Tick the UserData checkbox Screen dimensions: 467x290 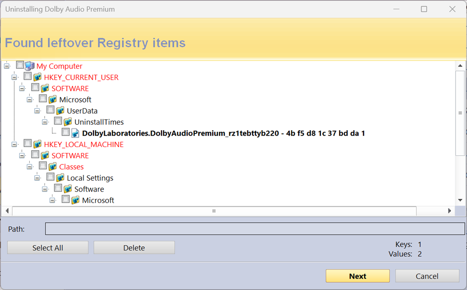(50, 109)
